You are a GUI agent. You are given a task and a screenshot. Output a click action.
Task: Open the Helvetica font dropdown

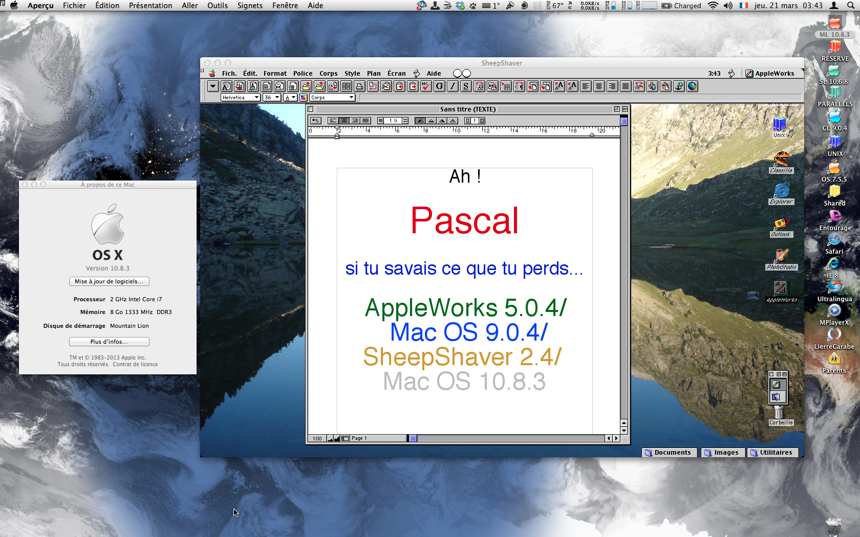point(241,97)
